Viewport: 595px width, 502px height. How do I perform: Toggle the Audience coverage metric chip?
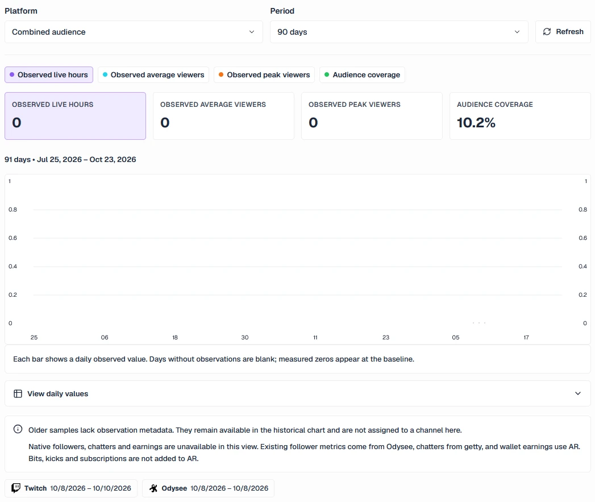[x=363, y=75]
